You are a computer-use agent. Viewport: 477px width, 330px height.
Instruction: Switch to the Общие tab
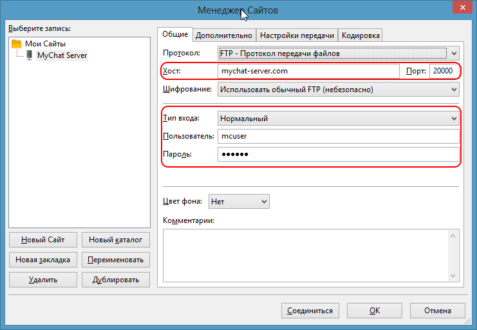click(175, 34)
